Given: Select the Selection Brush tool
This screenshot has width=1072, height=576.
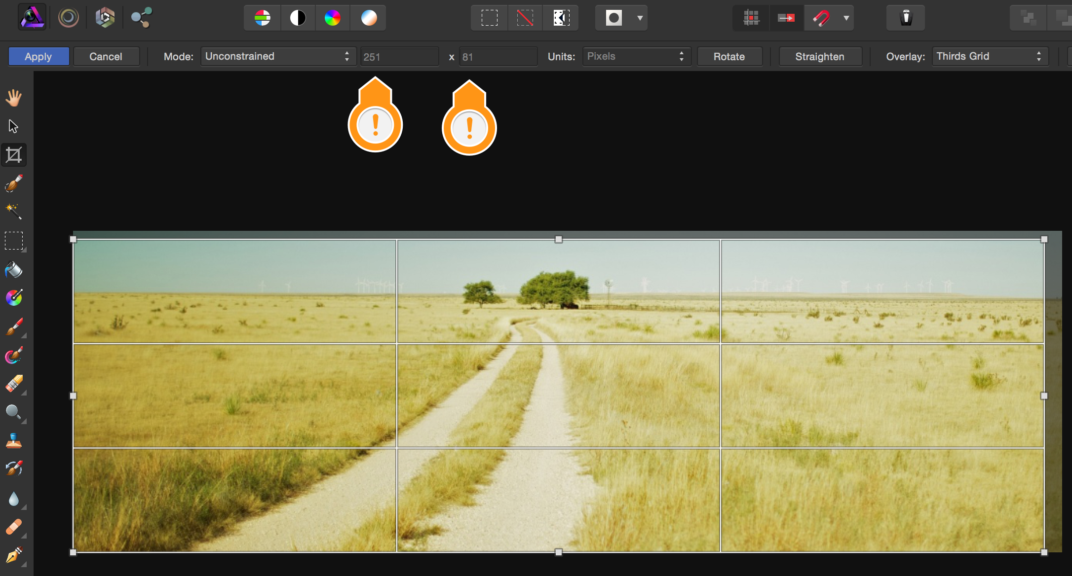Looking at the screenshot, I should [x=14, y=183].
